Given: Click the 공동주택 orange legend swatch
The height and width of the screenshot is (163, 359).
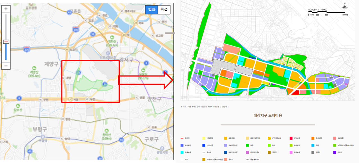Looking at the screenshot, I should (x=226, y=138).
